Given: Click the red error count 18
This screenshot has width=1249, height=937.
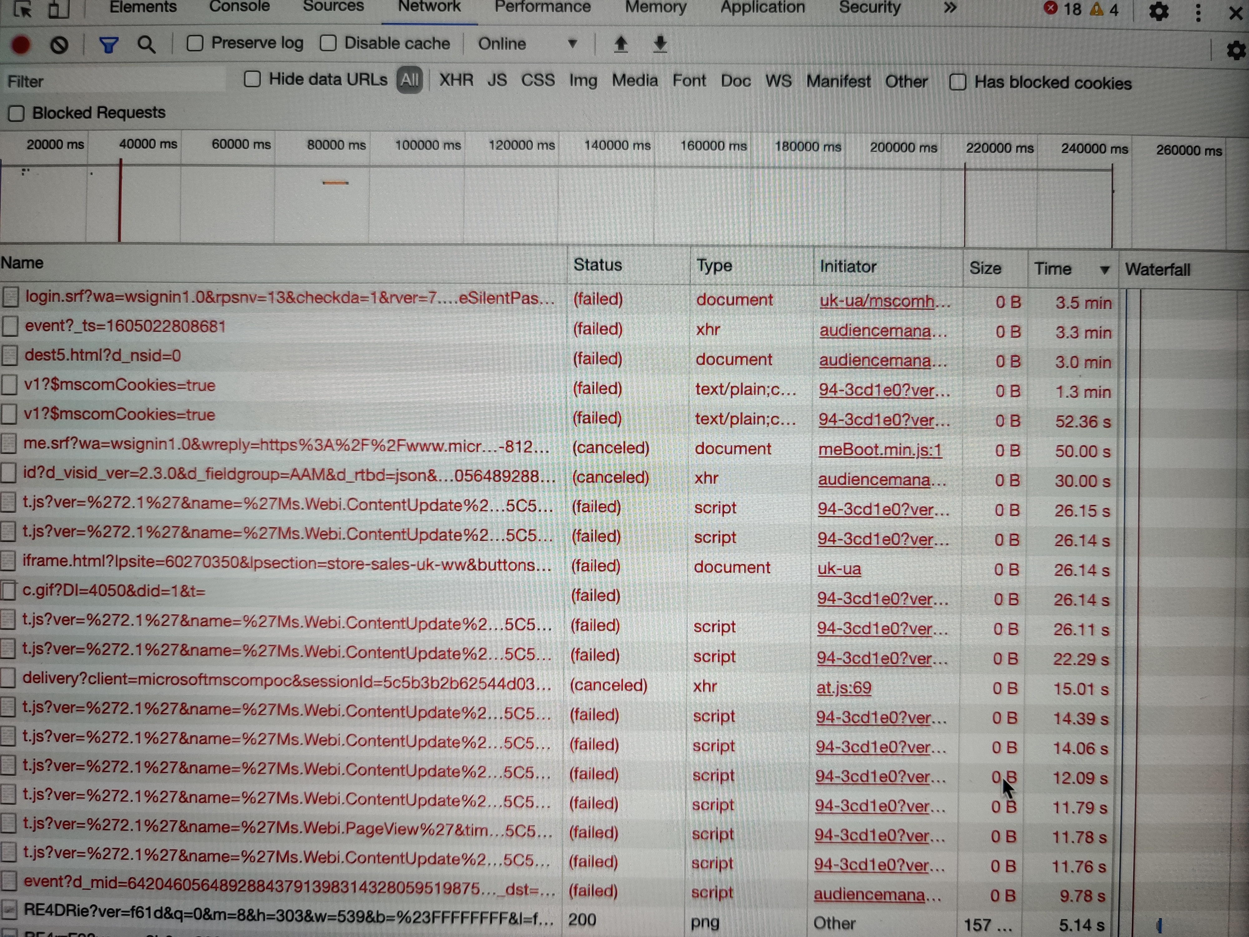Looking at the screenshot, I should 1062,9.
